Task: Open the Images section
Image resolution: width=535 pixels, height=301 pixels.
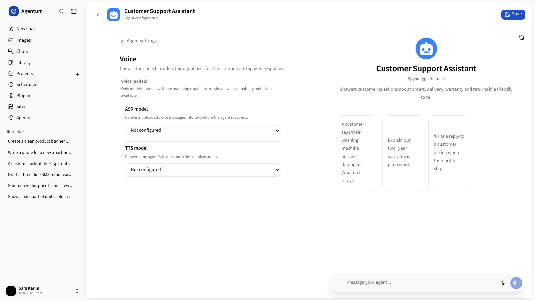Action: pyautogui.click(x=43, y=40)
